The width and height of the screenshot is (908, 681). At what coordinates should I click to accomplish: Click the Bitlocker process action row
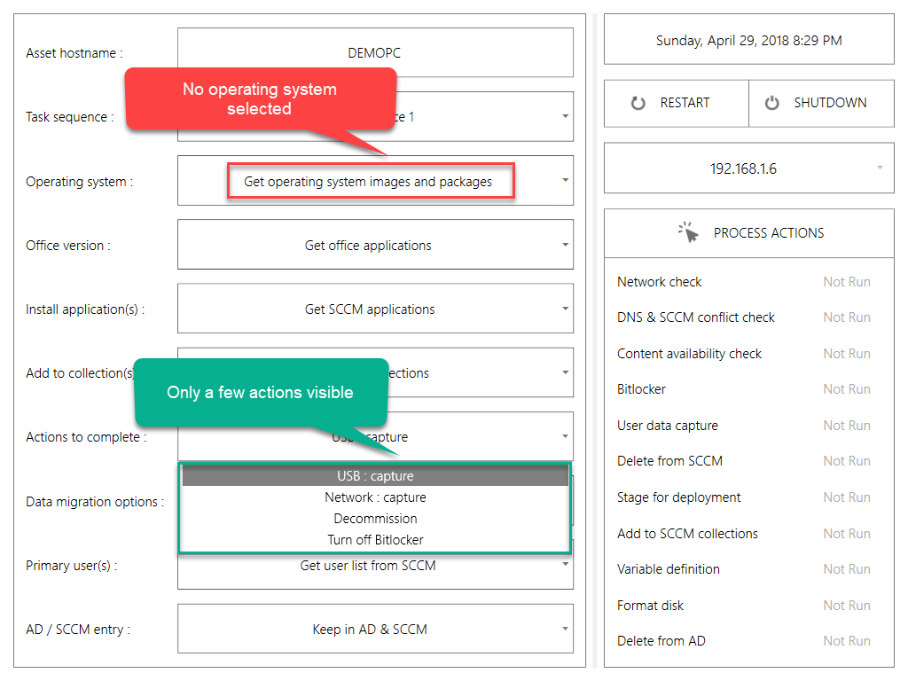(642, 389)
